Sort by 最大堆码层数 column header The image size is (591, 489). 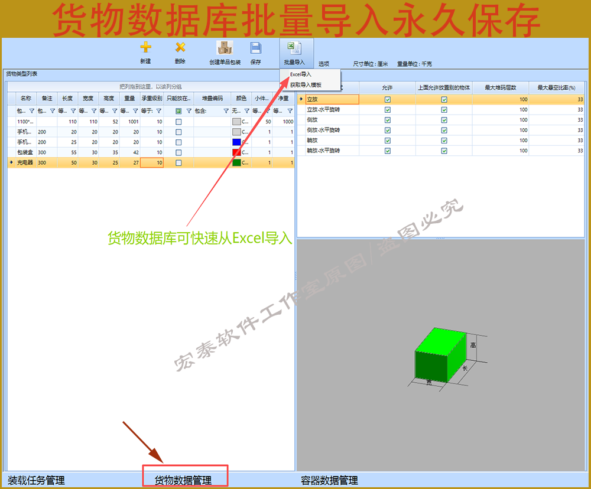click(500, 88)
